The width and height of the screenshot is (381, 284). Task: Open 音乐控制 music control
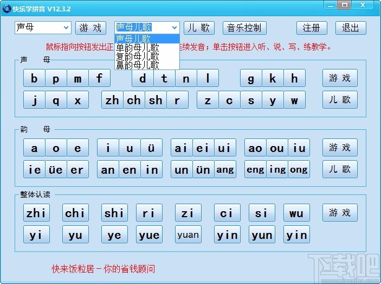point(244,28)
